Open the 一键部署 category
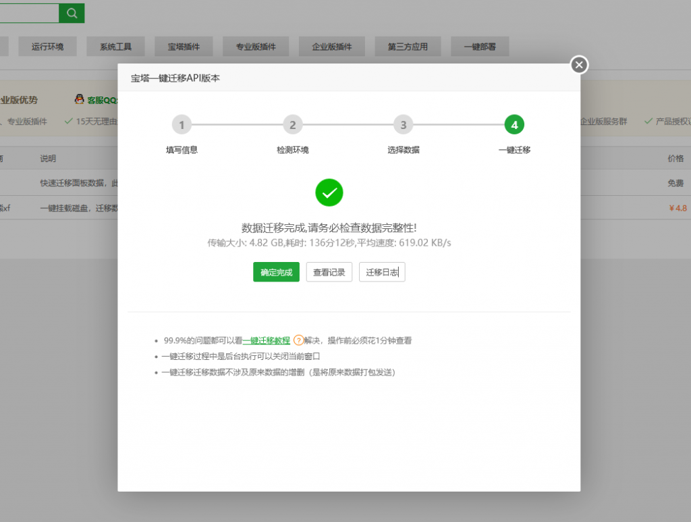This screenshot has width=691, height=522. (480, 46)
